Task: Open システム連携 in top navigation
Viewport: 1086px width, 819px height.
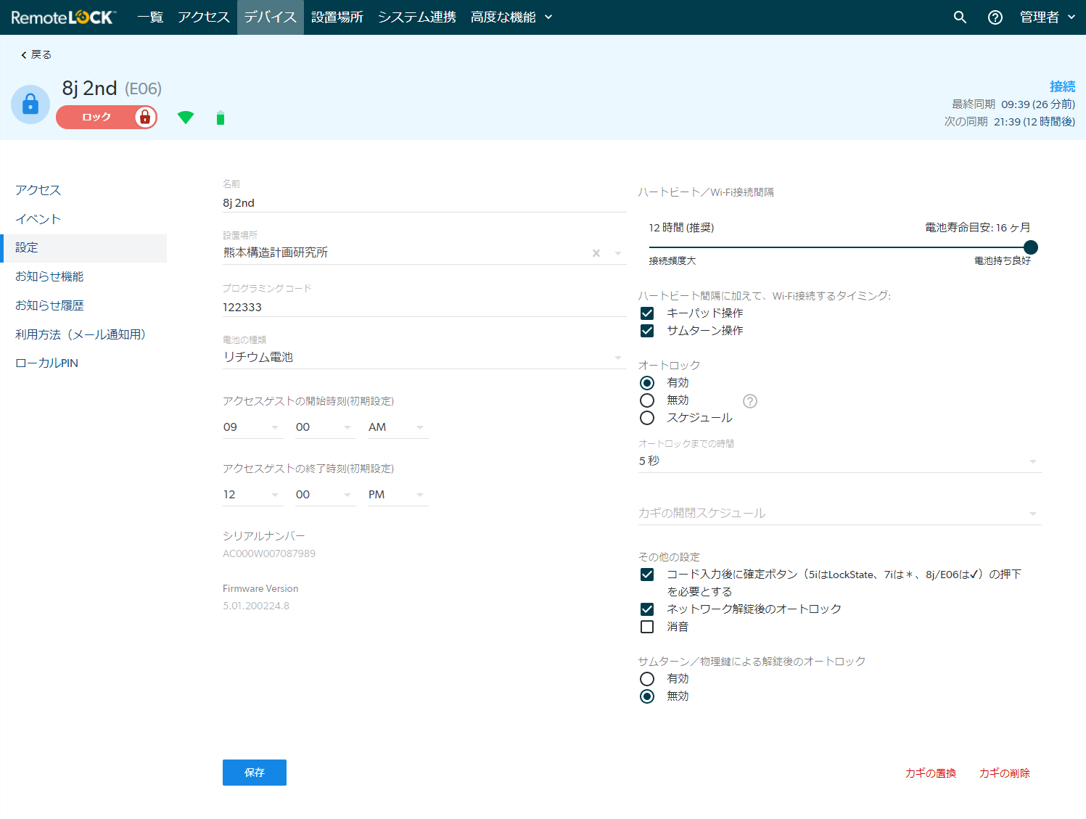Action: 417,17
